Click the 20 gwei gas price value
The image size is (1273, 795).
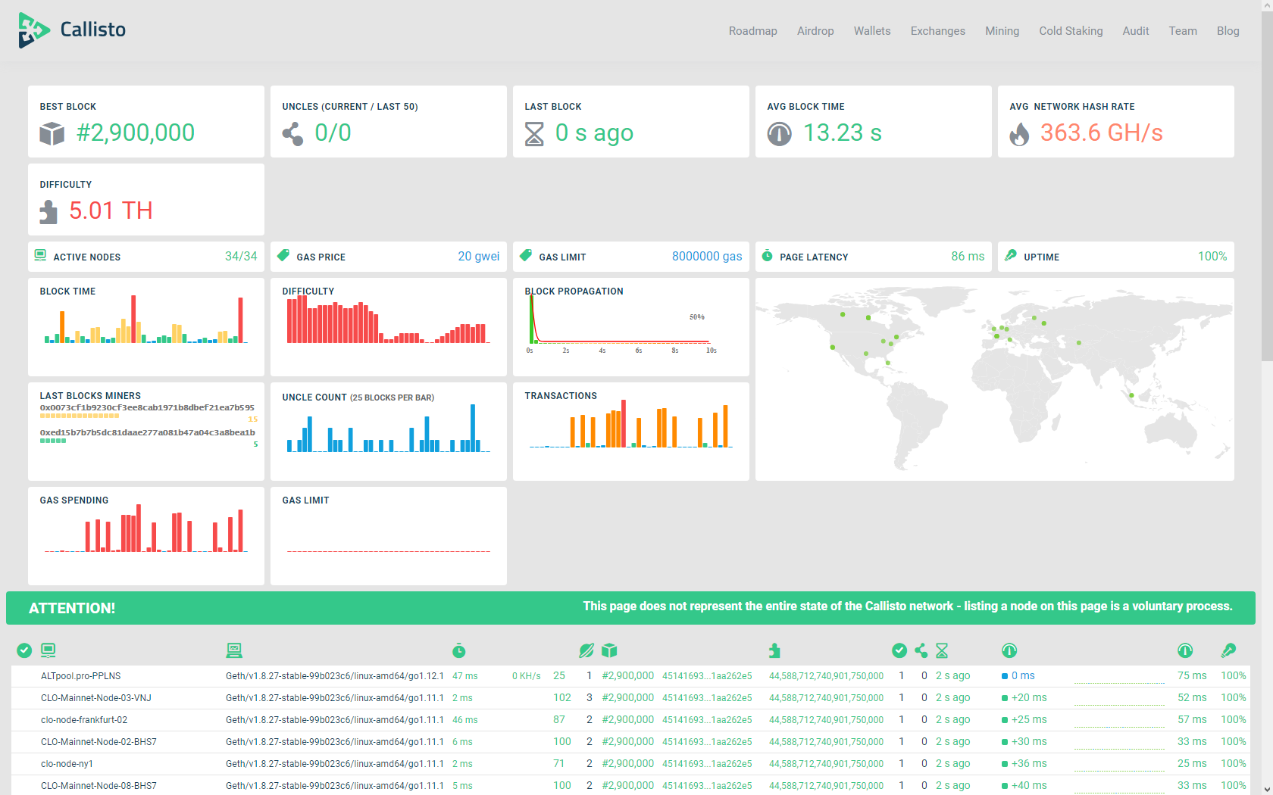pos(479,256)
